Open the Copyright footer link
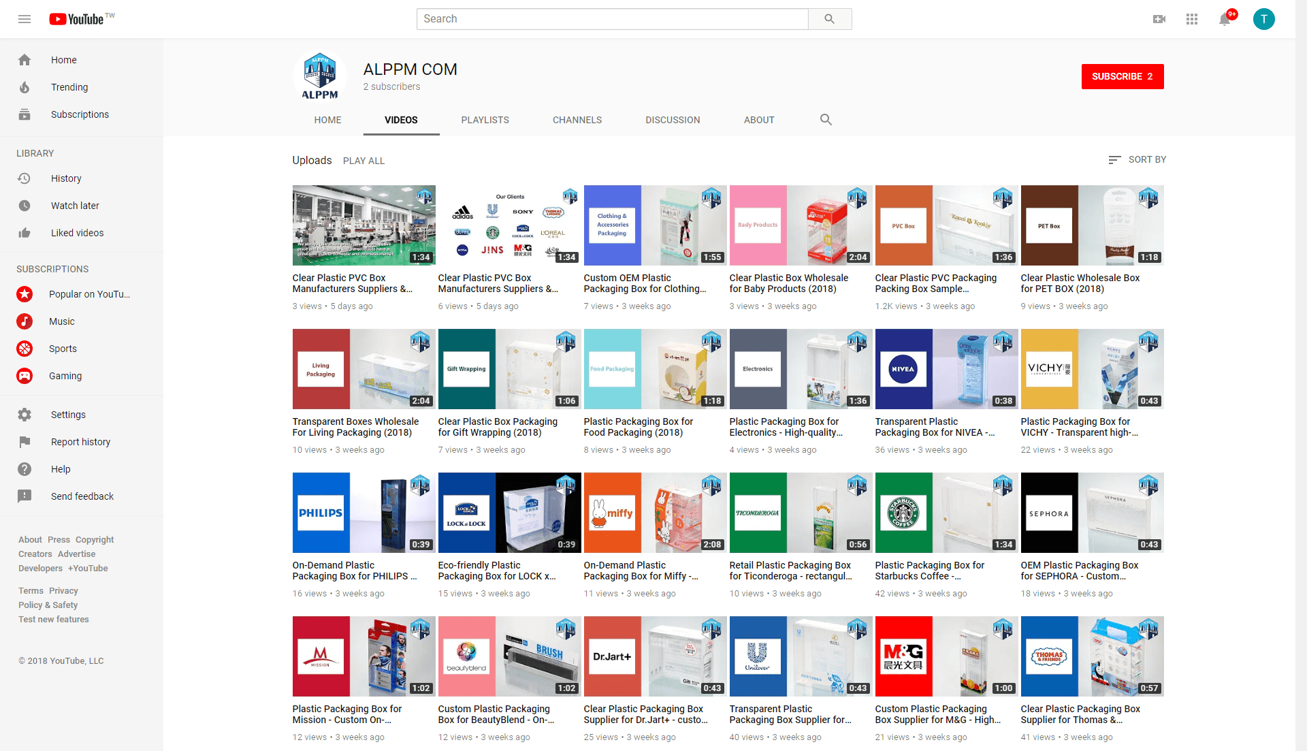Viewport: 1307px width, 751px height. coord(95,539)
